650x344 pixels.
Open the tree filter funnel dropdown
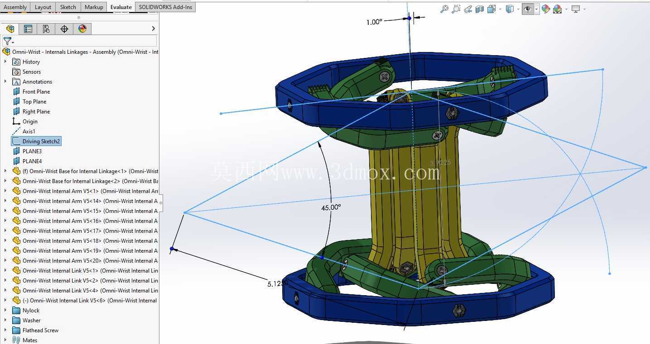[x=8, y=41]
